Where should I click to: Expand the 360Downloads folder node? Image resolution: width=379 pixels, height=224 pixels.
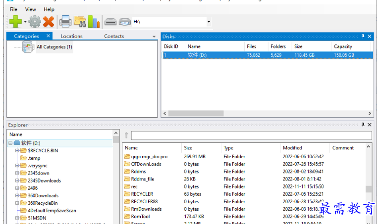(17, 195)
